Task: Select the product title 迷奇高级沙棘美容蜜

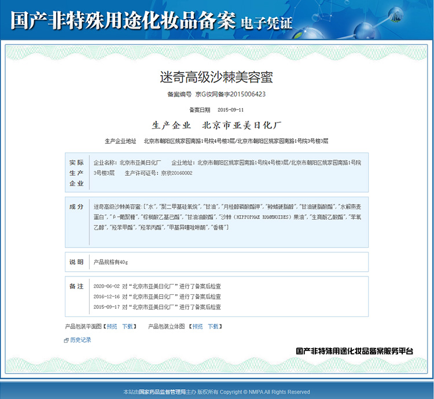Action: click(x=216, y=77)
